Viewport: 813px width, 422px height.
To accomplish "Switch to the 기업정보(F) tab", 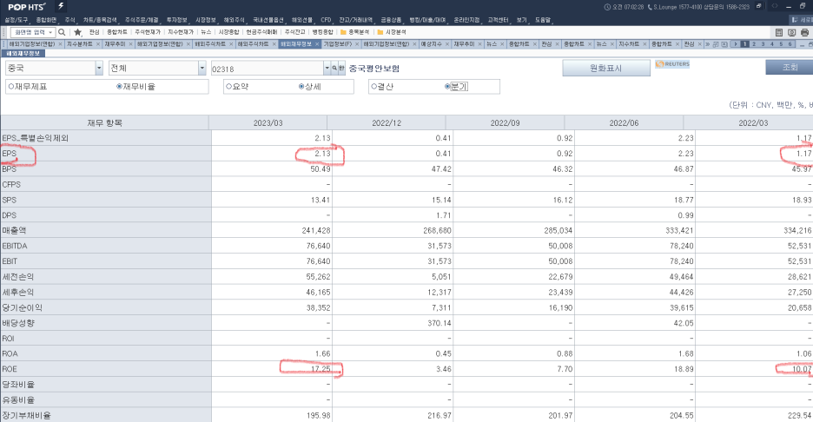I will (x=337, y=44).
